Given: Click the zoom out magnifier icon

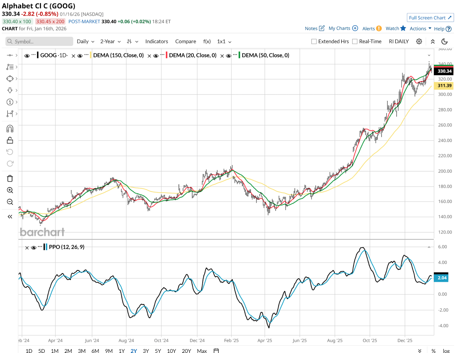Looking at the screenshot, I should click(x=10, y=202).
